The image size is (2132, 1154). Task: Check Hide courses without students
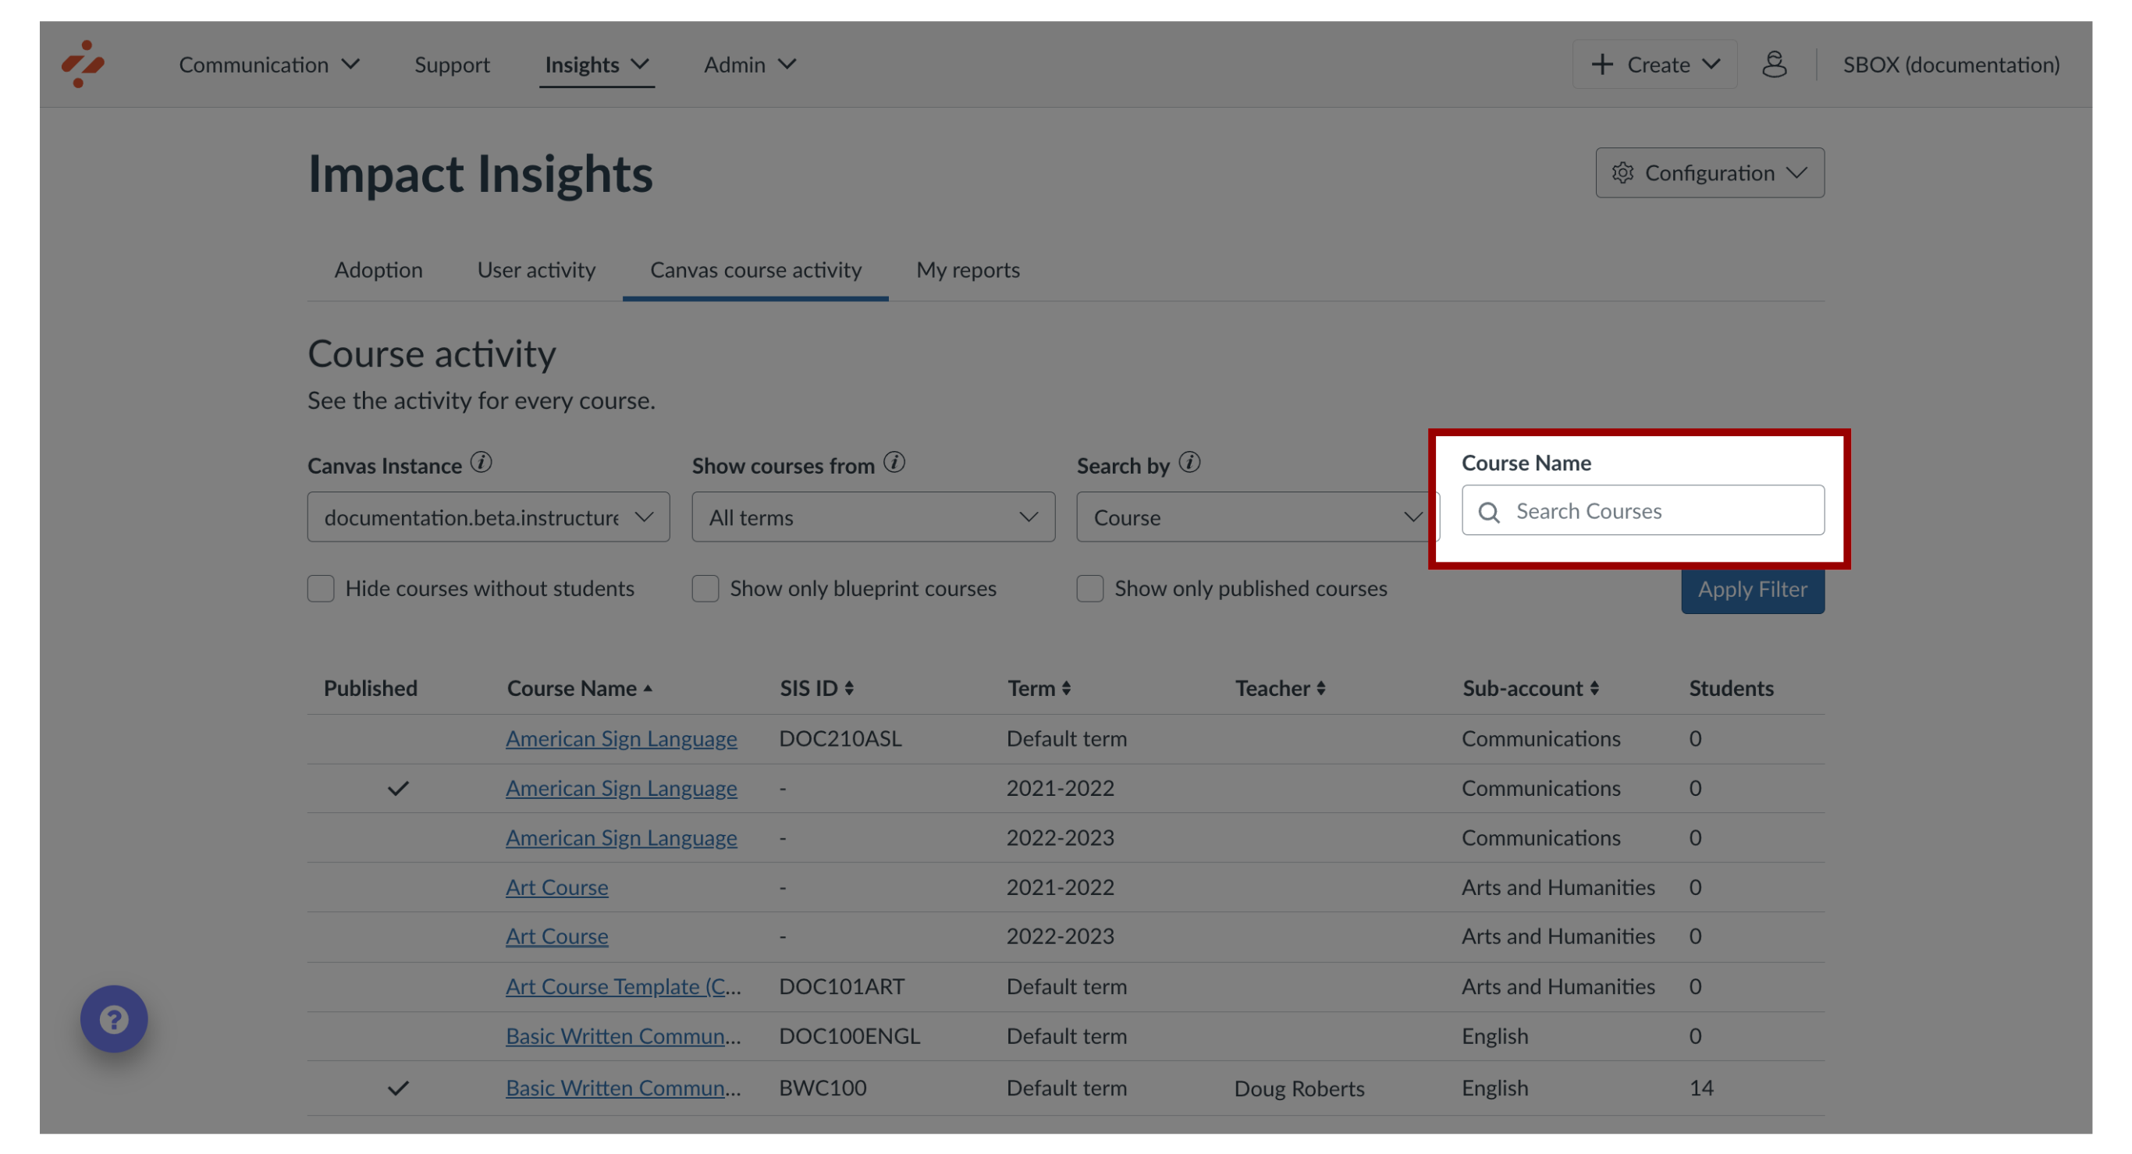click(321, 588)
